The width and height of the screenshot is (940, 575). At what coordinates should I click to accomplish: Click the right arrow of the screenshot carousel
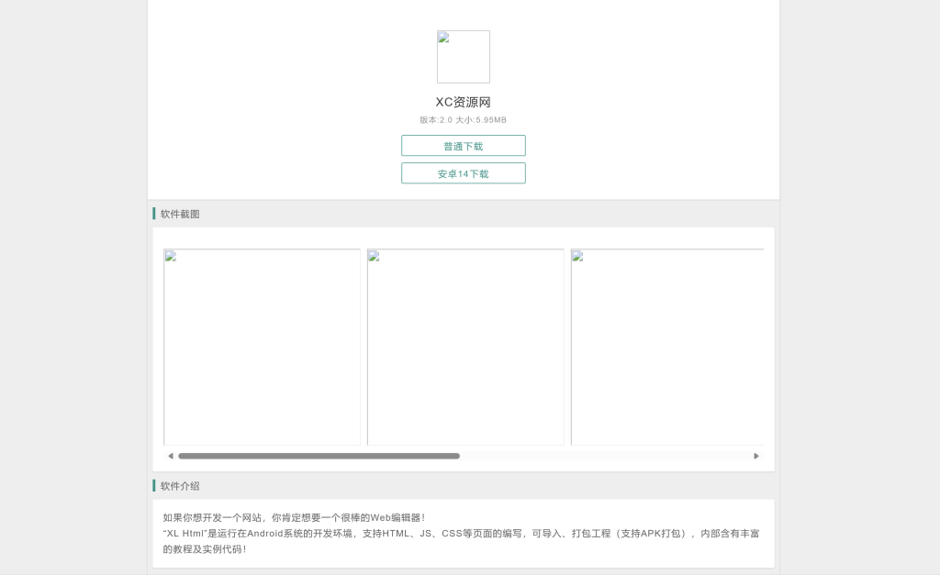click(x=756, y=456)
